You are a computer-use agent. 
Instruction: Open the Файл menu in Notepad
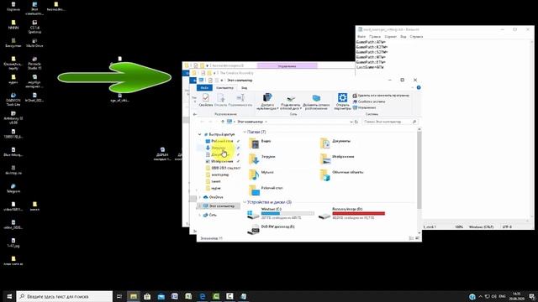361,37
